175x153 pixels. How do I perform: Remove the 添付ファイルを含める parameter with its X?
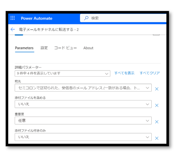pos(157,105)
